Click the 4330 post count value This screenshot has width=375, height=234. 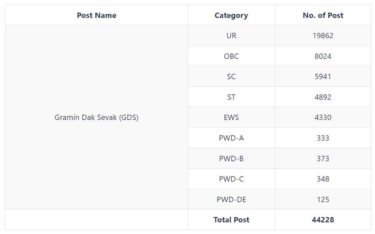pos(323,117)
